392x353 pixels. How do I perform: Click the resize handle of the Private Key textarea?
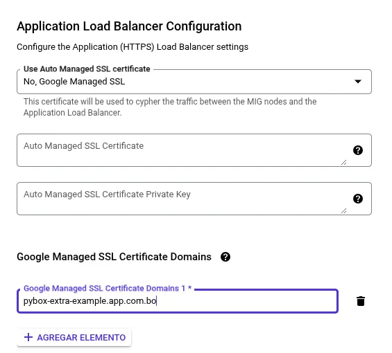343,211
